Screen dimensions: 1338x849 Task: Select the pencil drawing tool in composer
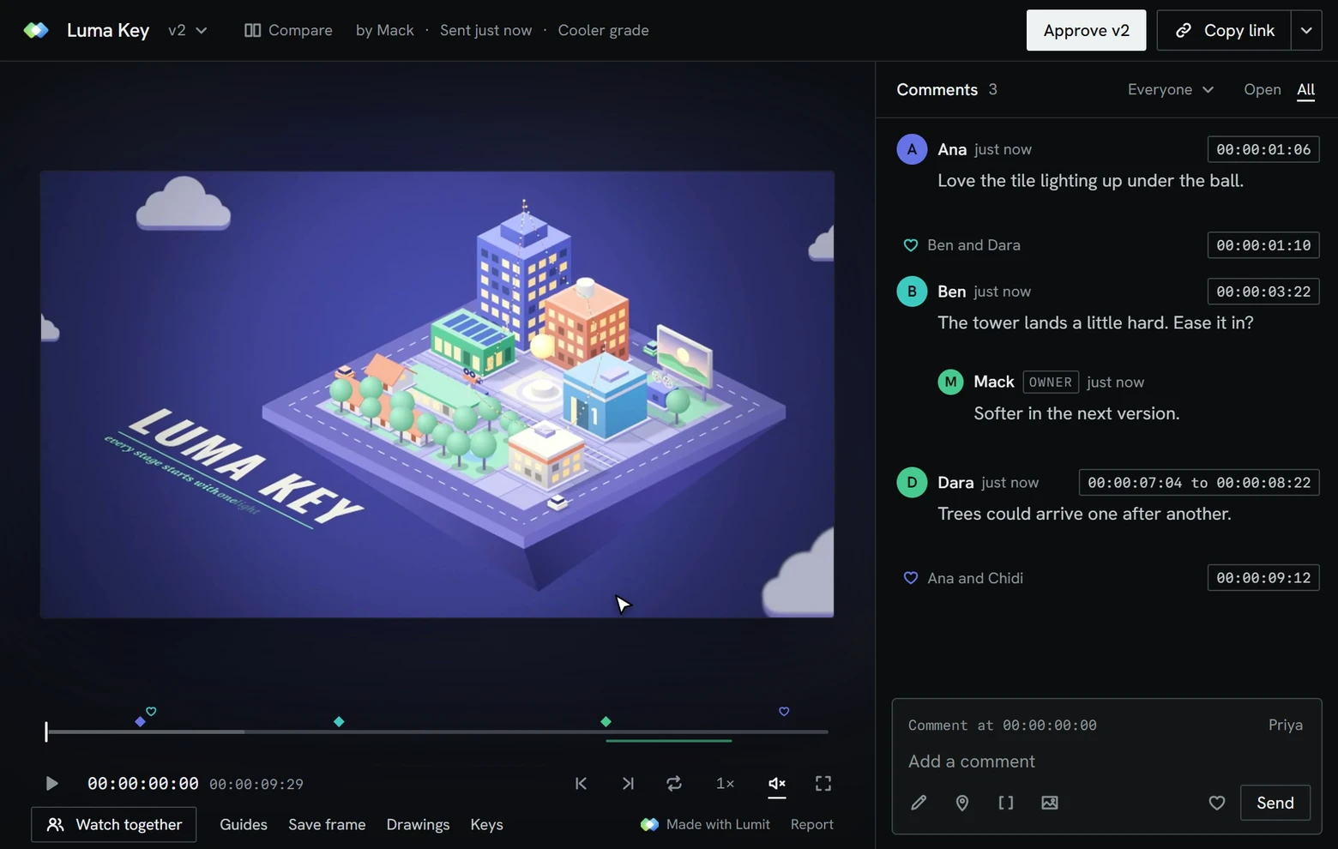(x=919, y=803)
